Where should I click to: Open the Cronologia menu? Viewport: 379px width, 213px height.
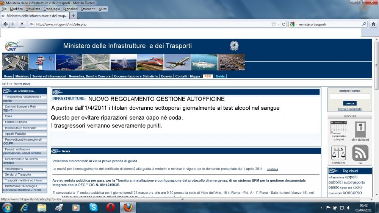point(52,9)
